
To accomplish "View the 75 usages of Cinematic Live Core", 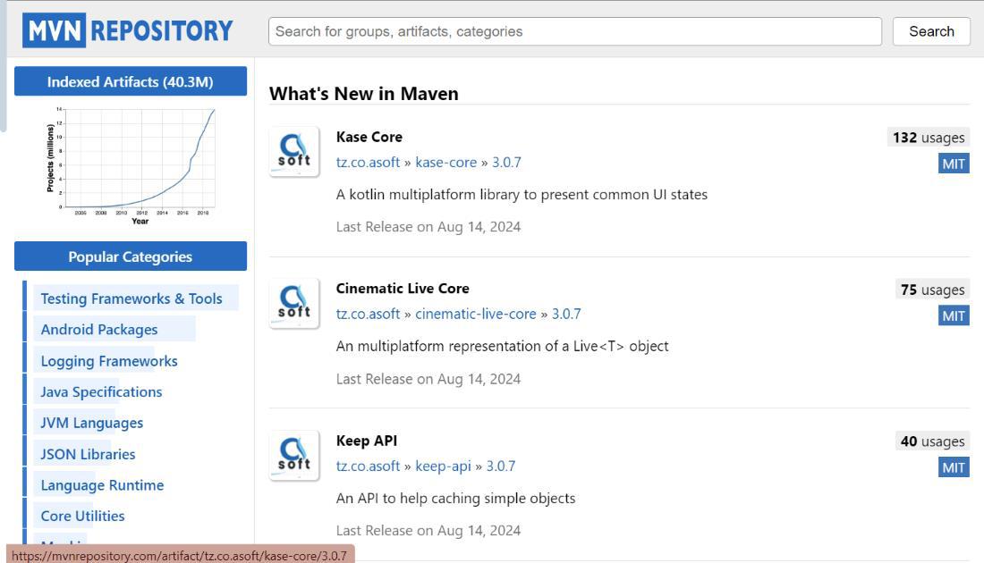I will coord(932,290).
